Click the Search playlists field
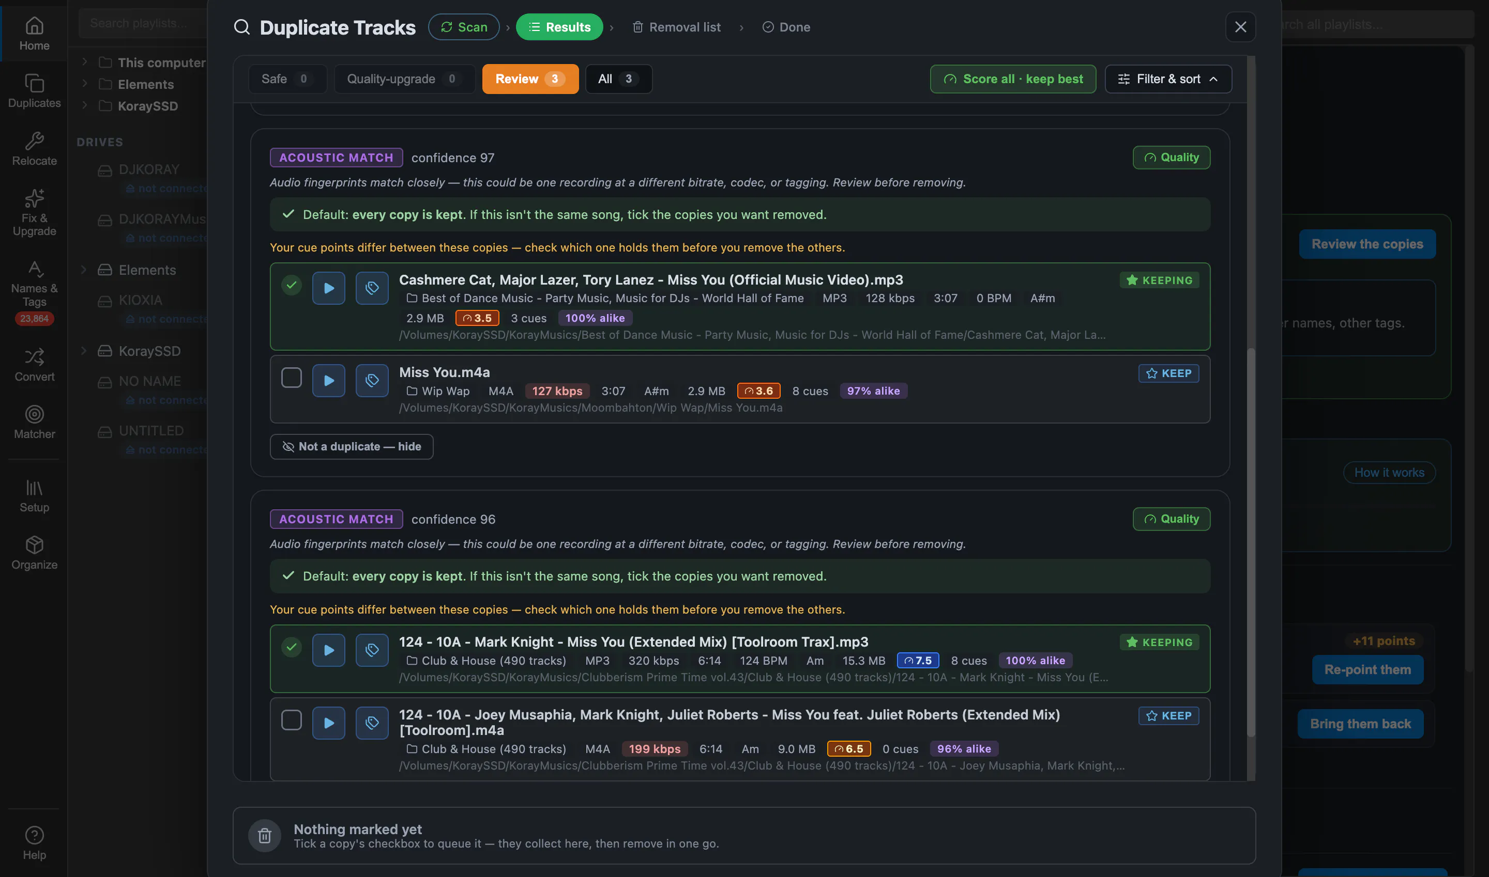 point(143,23)
